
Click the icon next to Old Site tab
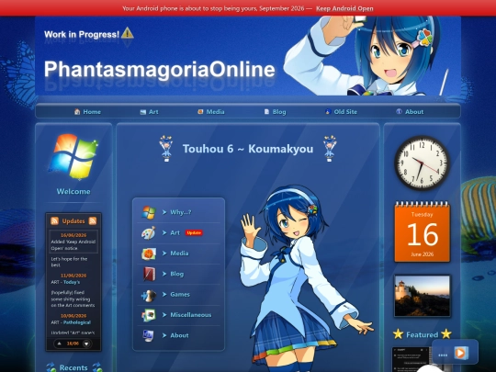coord(328,112)
